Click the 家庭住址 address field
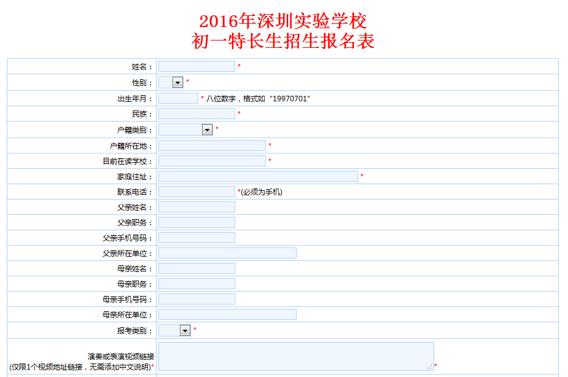Image resolution: width=568 pixels, height=377 pixels. coord(258,176)
